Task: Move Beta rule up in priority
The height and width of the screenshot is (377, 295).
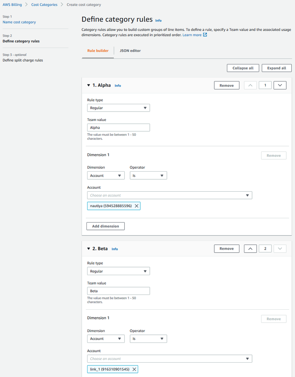Action: click(x=250, y=249)
